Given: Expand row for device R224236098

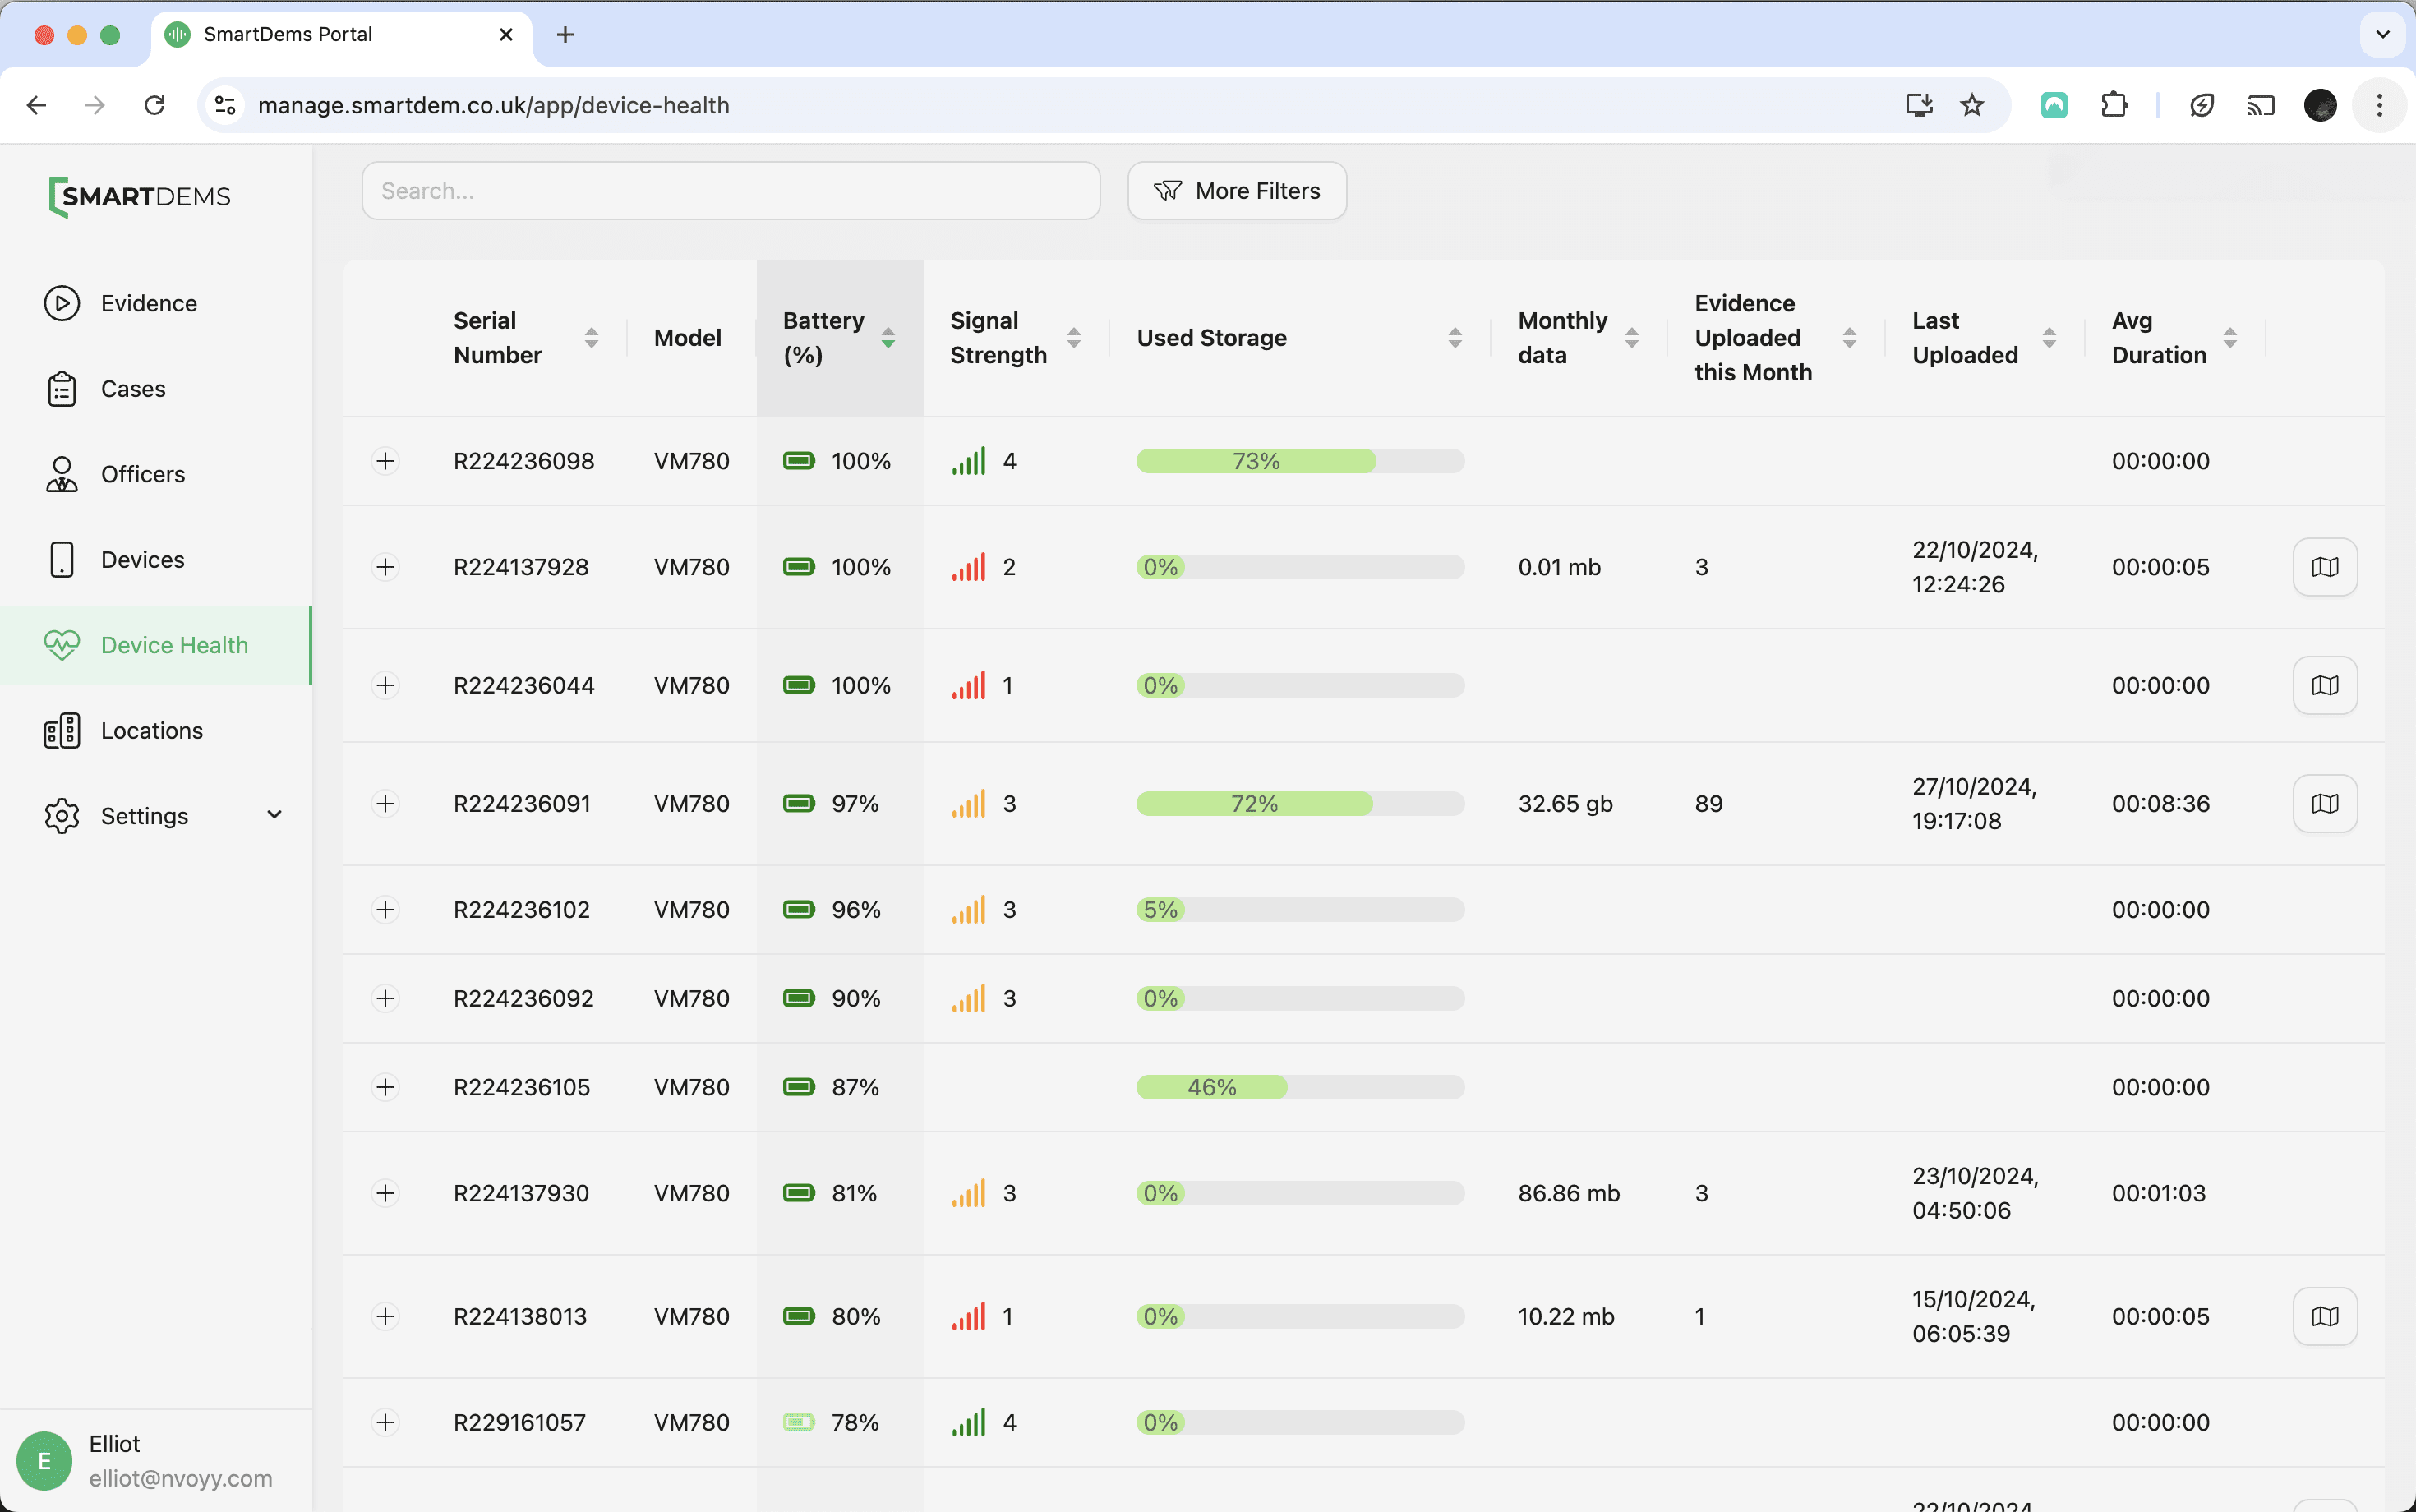Looking at the screenshot, I should point(385,461).
